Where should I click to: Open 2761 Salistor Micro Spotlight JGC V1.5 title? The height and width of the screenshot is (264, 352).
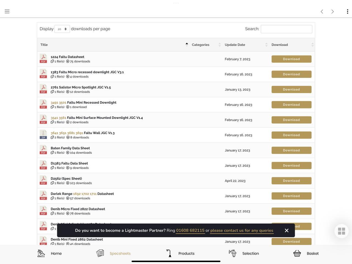tap(81, 87)
